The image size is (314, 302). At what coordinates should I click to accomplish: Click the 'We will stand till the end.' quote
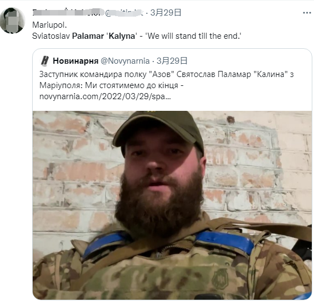click(193, 36)
